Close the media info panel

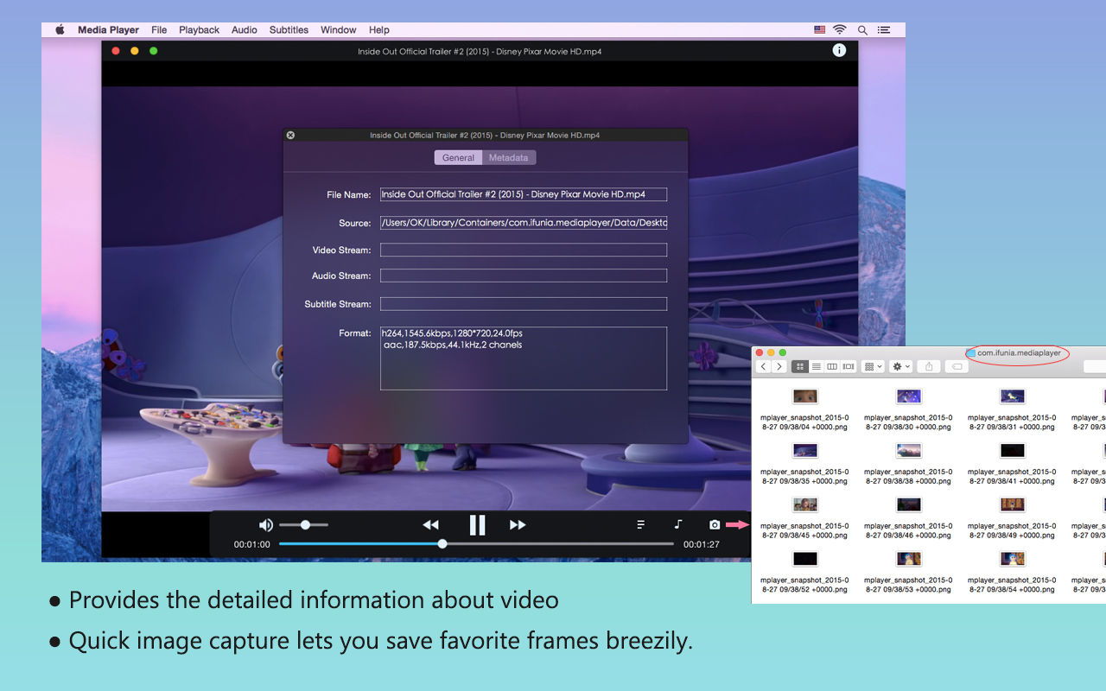(x=290, y=135)
